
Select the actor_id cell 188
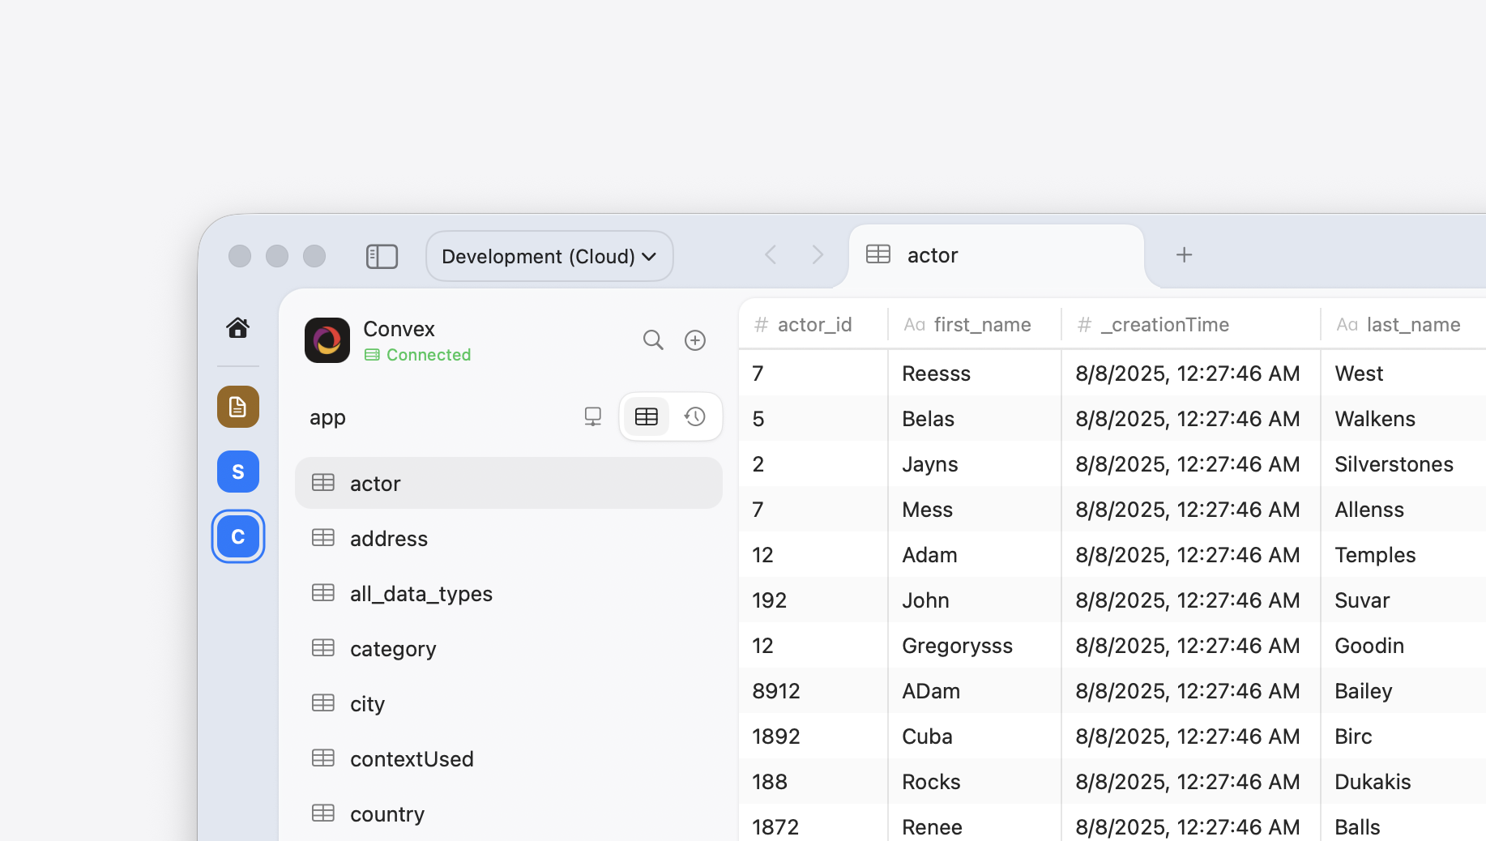[813, 782]
